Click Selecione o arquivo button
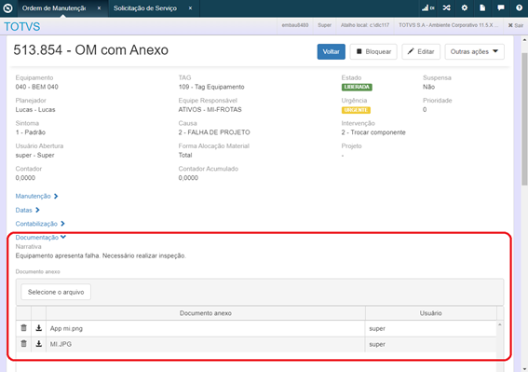The height and width of the screenshot is (372, 528). pyautogui.click(x=56, y=292)
